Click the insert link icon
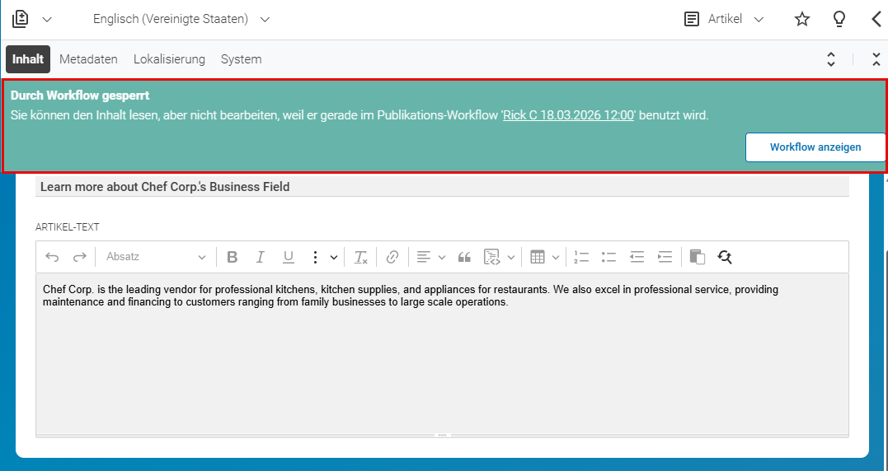 point(392,257)
